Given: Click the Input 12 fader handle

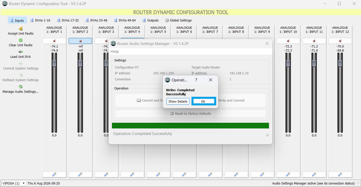Looking at the screenshot, I should click(x=340, y=63).
